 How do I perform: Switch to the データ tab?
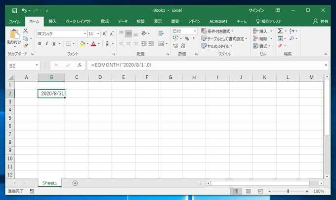(x=123, y=22)
